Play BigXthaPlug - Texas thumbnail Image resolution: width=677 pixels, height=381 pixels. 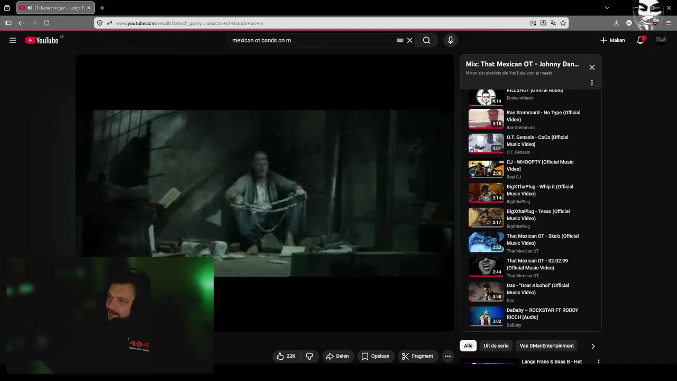[x=486, y=218]
